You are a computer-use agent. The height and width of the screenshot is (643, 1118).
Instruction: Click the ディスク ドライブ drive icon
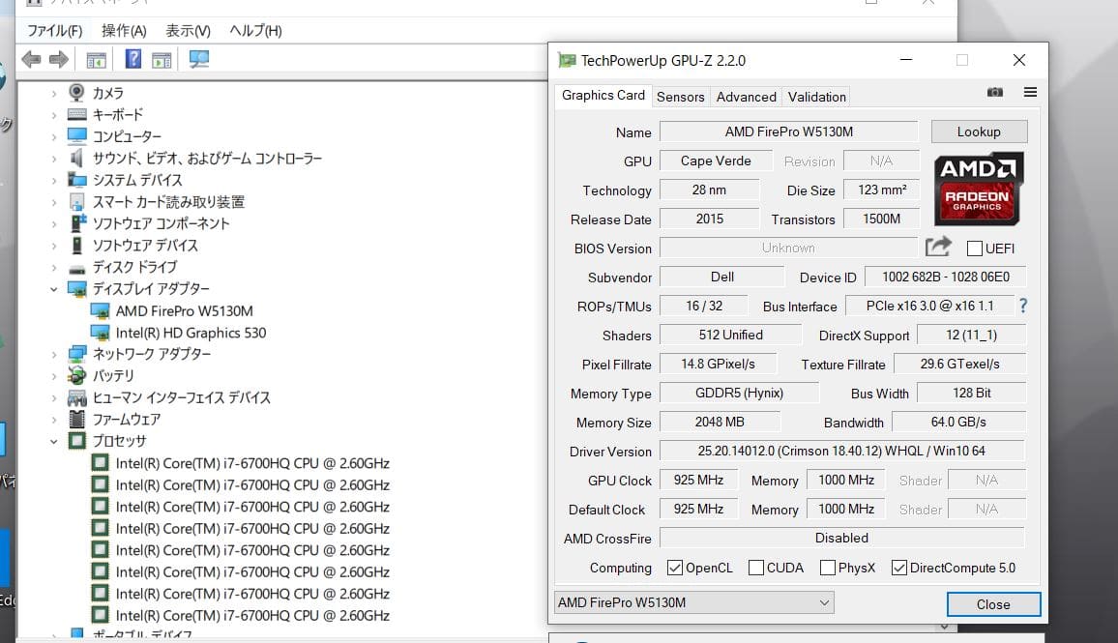click(77, 268)
